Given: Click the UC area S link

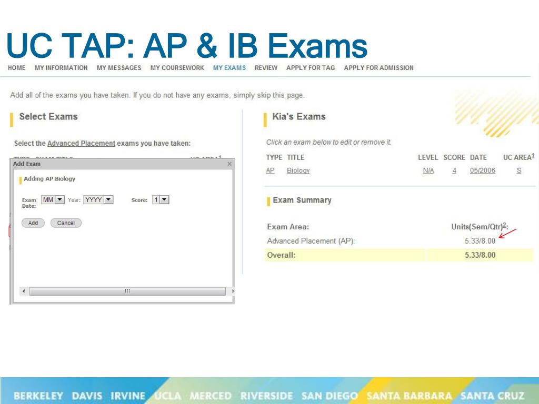Looking at the screenshot, I should 518,170.
